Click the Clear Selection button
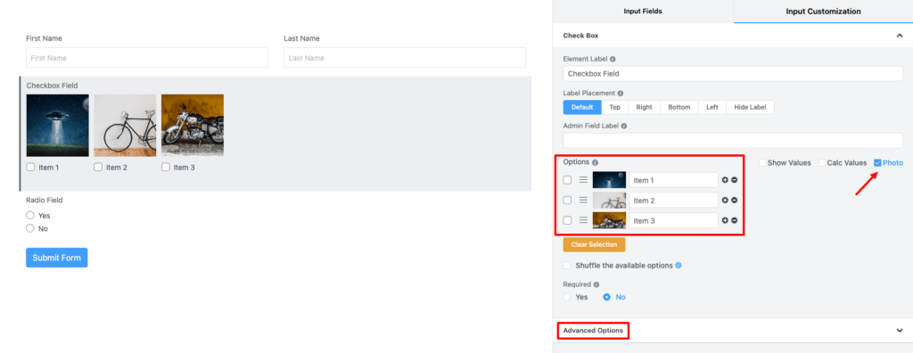This screenshot has width=913, height=353. pyautogui.click(x=594, y=244)
